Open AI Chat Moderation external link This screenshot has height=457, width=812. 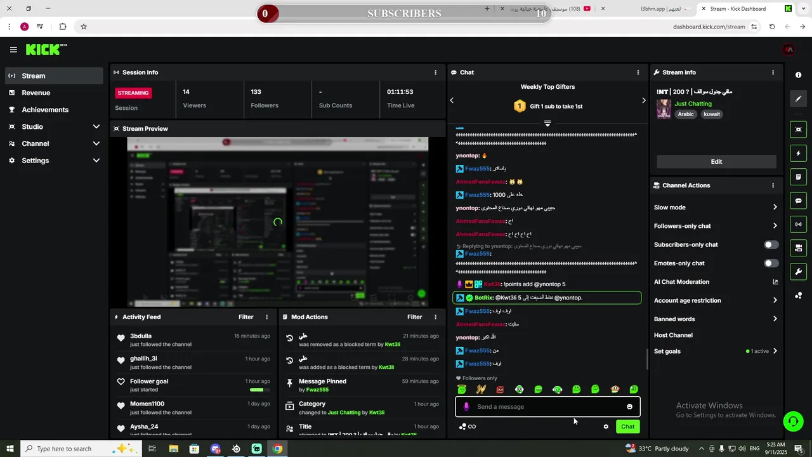775,282
